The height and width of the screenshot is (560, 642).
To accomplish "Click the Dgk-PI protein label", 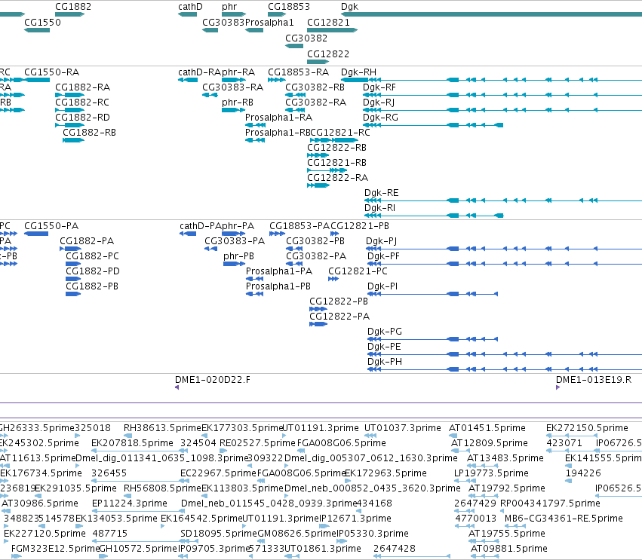I will pyautogui.click(x=382, y=286).
